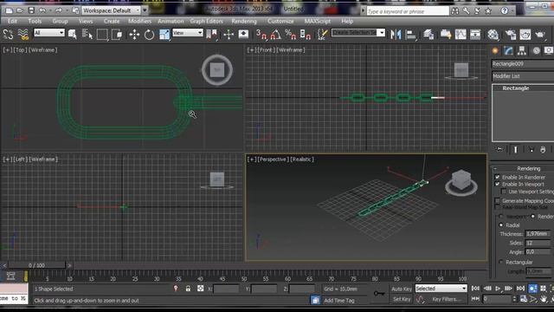
Task: Open the key filter Selected dropdown
Action: [441, 289]
